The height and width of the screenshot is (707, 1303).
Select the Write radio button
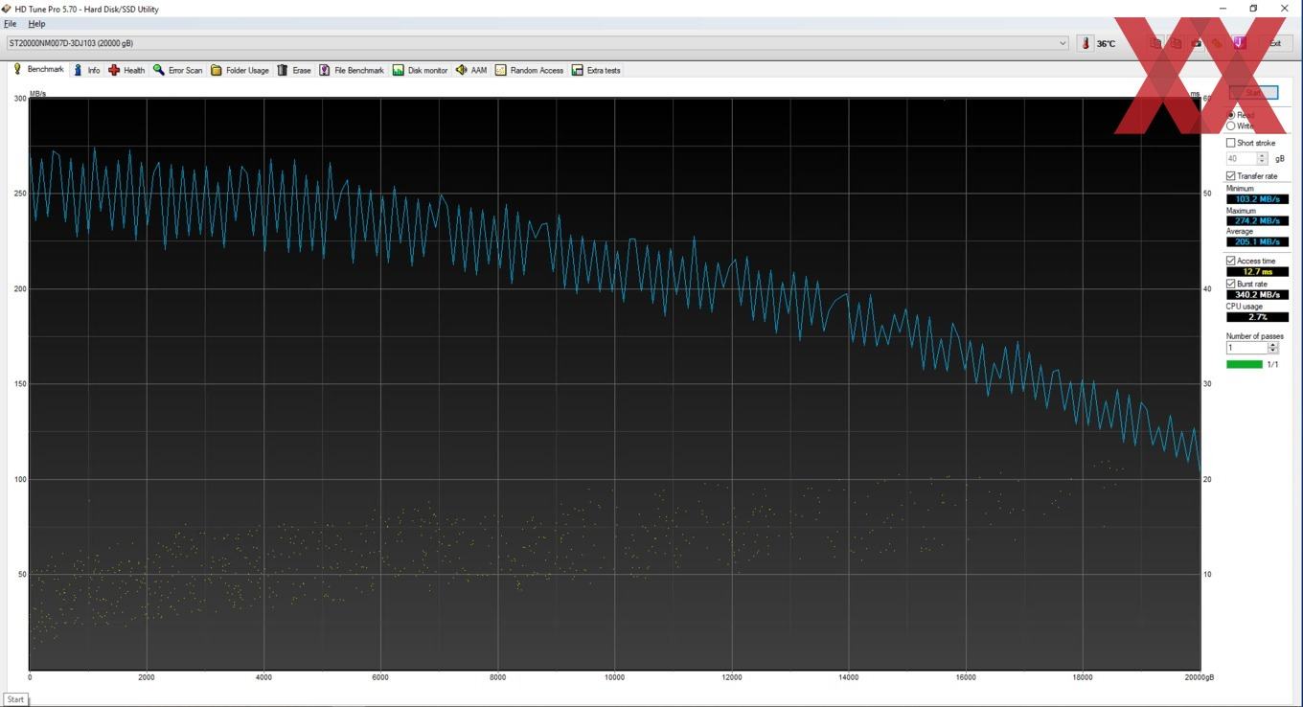click(1231, 126)
